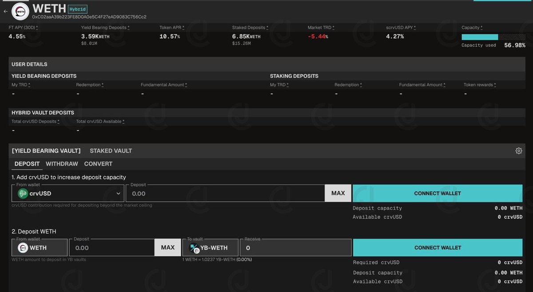Image resolution: width=533 pixels, height=292 pixels.
Task: Click Yield Bearing Deposits value 3.59K WETH
Action: click(95, 36)
